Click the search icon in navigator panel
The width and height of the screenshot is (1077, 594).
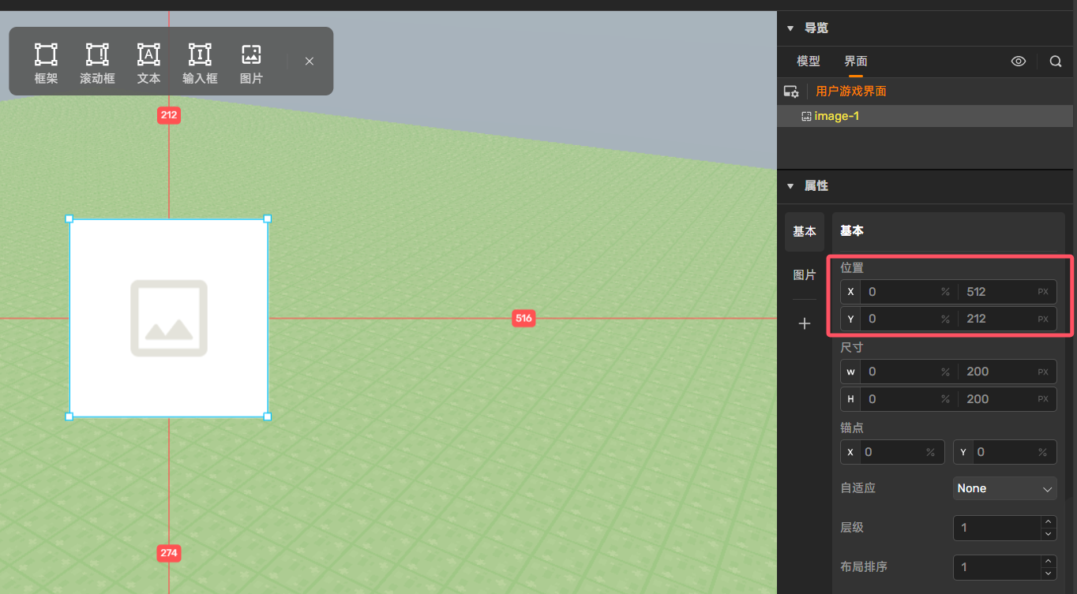pos(1056,62)
